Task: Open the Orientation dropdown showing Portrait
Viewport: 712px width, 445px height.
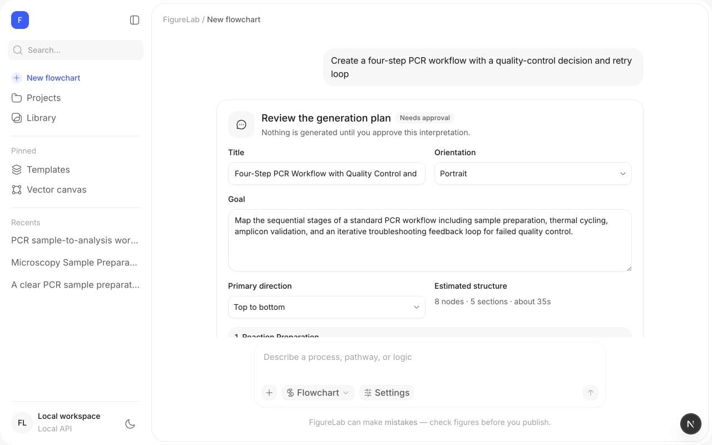Action: click(533, 174)
